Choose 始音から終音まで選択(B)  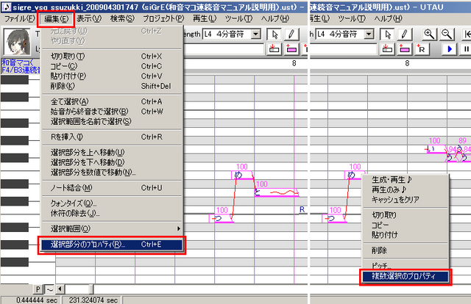(x=112, y=112)
